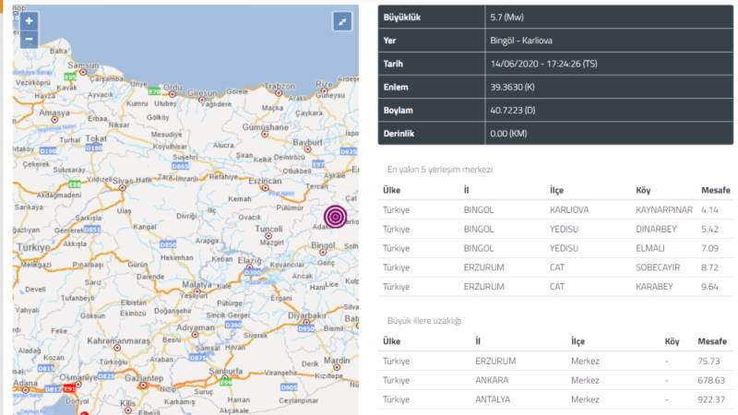Viewport: 738px width, 415px height.
Task: Zoom in on the map with plus button
Action: point(29,20)
